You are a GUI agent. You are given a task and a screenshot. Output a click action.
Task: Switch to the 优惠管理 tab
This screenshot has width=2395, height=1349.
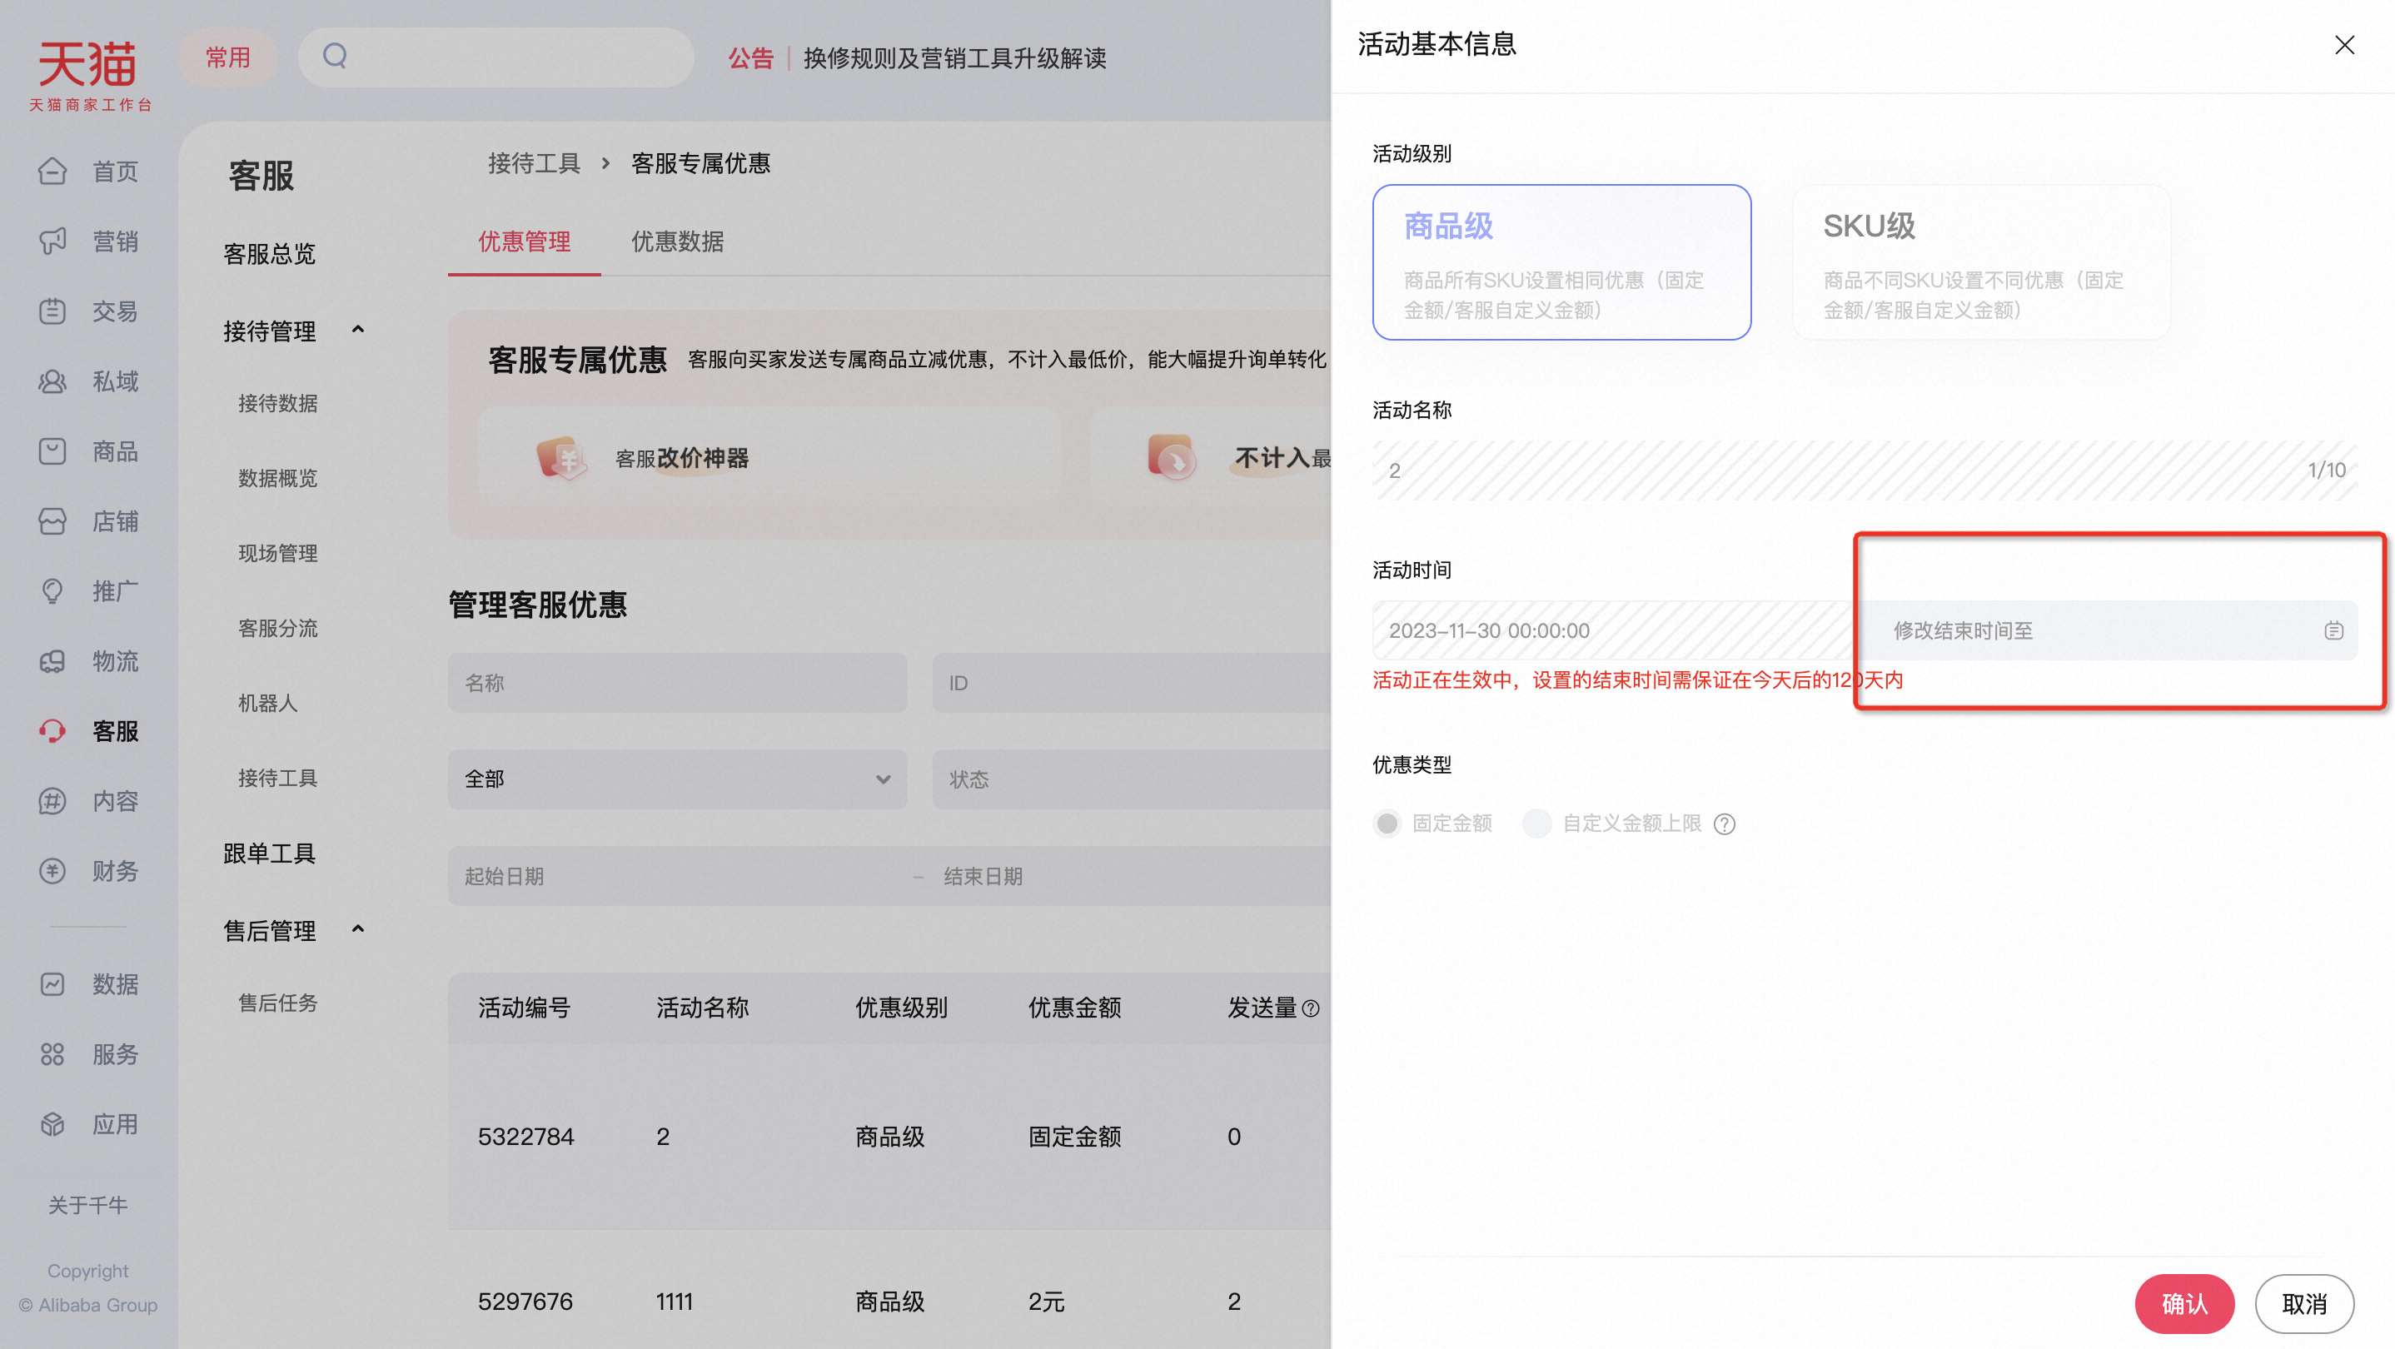pos(525,241)
